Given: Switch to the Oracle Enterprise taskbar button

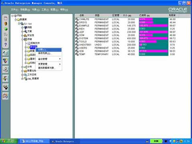Looking at the screenshot, I should coord(65,141).
